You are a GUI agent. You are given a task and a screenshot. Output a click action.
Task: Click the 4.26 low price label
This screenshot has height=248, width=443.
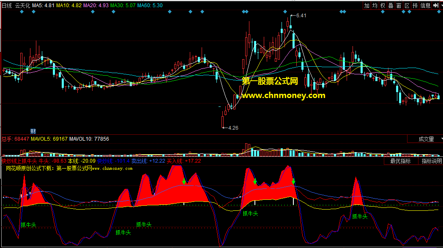233,128
